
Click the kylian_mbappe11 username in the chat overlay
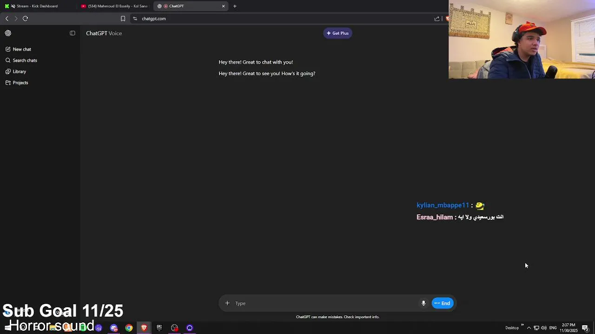443,205
